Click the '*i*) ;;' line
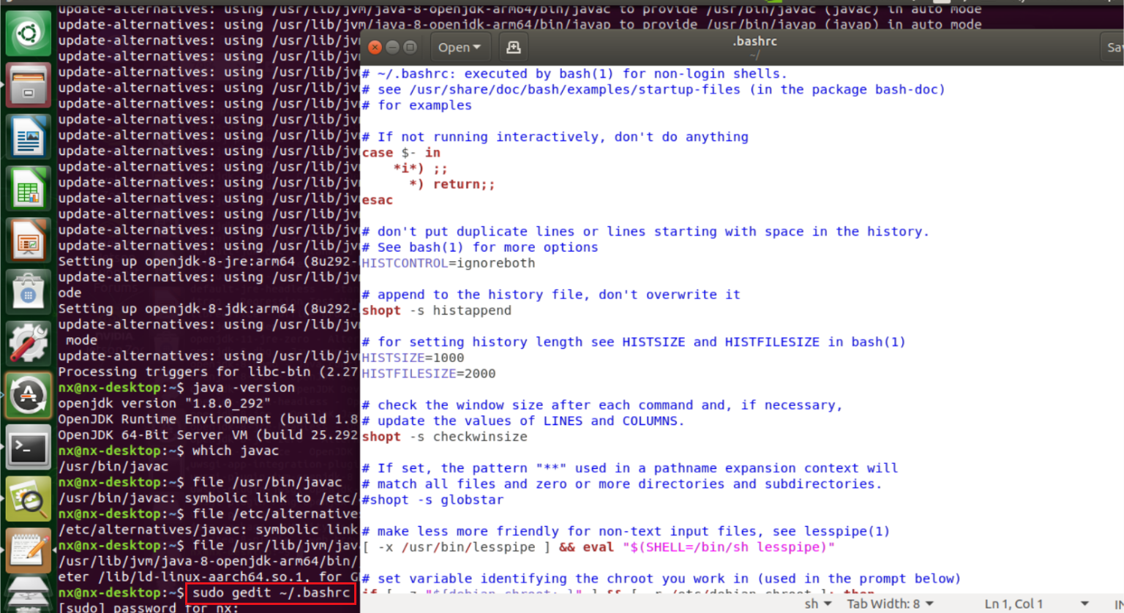The height and width of the screenshot is (613, 1124). 420,169
